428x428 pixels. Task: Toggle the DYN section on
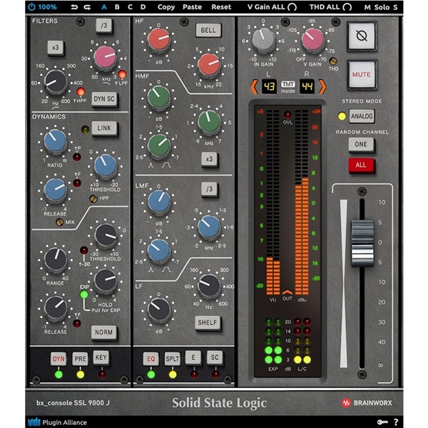click(x=58, y=359)
